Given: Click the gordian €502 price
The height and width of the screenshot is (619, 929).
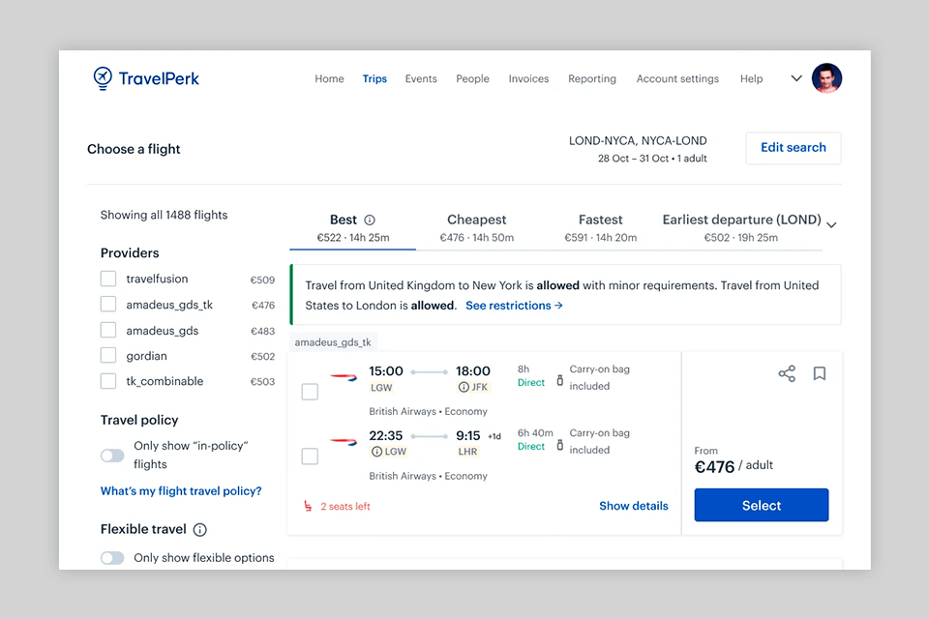Looking at the screenshot, I should click(262, 357).
